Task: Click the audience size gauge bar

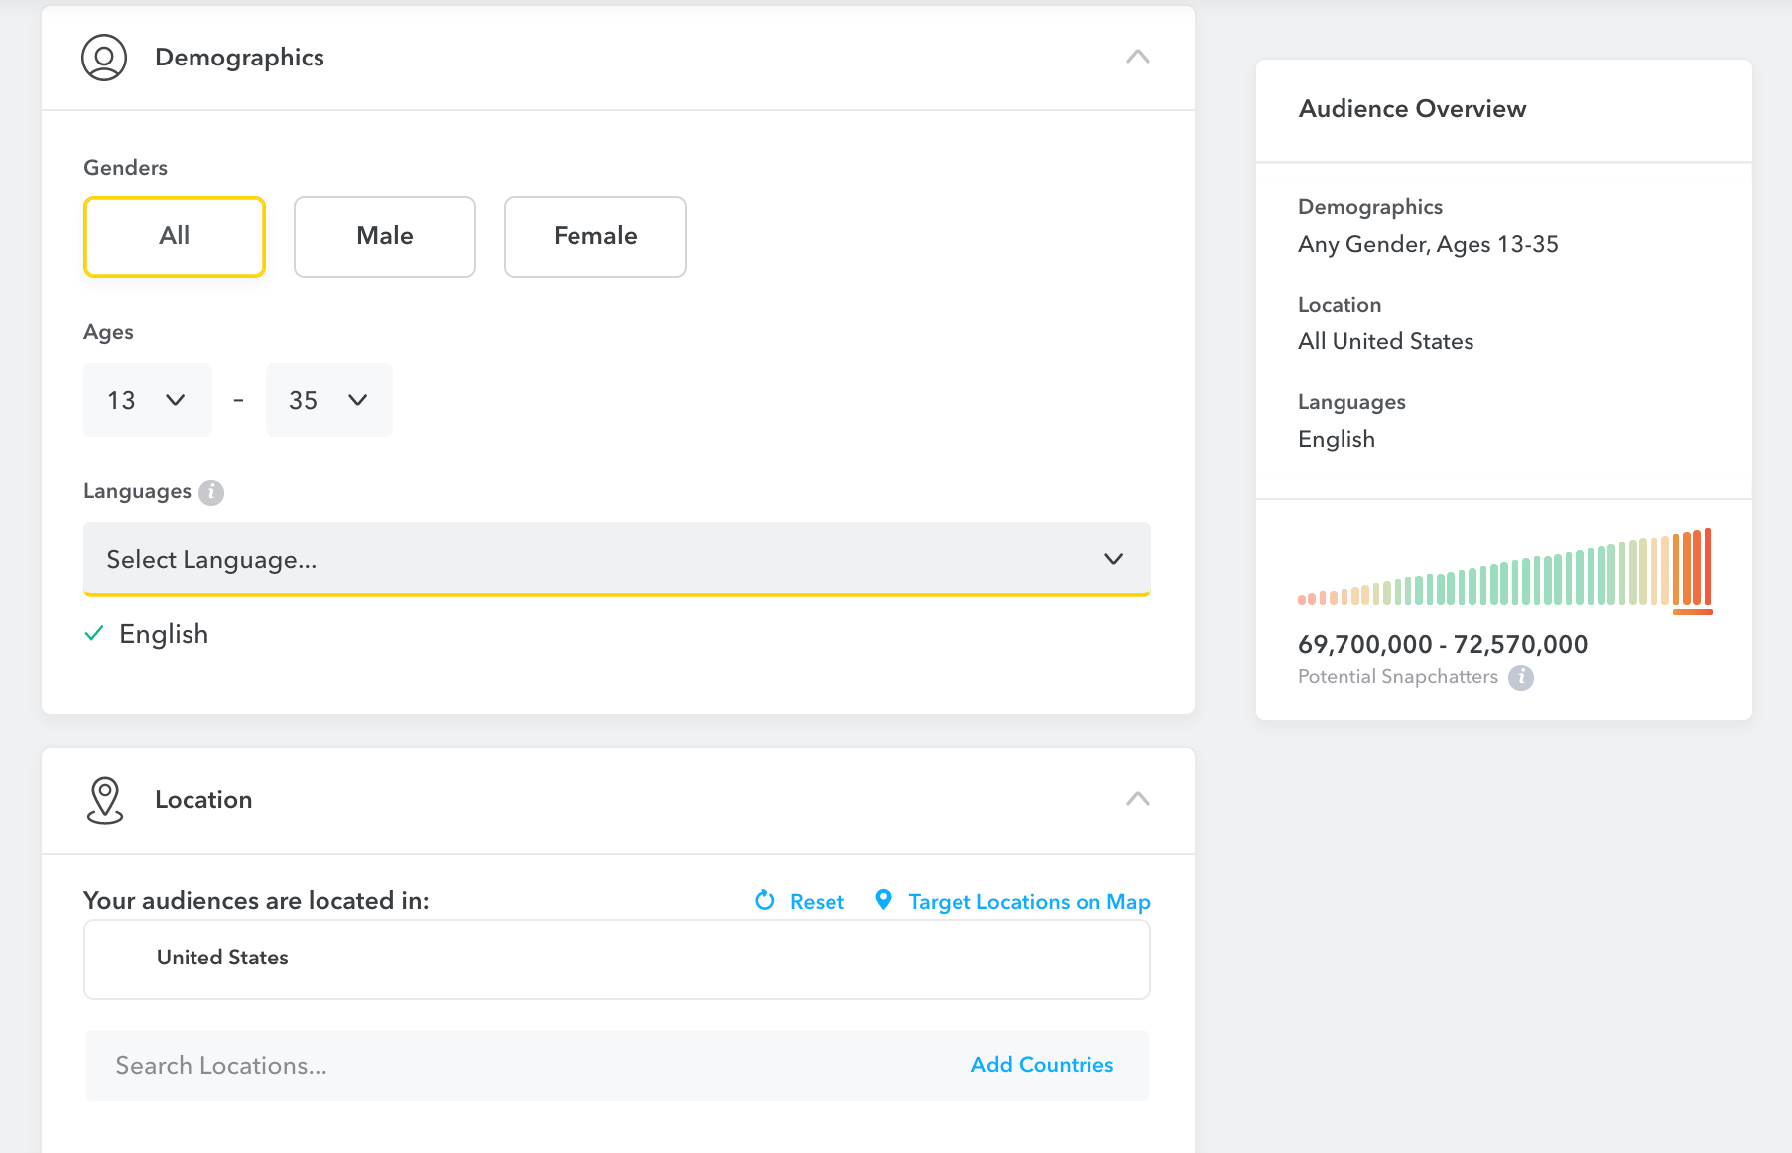Action: point(1503,570)
